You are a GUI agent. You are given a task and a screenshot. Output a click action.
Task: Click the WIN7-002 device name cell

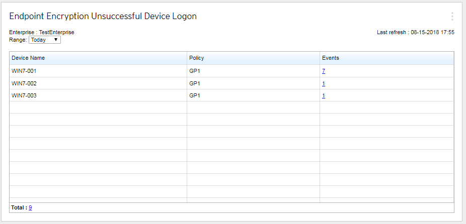[x=24, y=83]
